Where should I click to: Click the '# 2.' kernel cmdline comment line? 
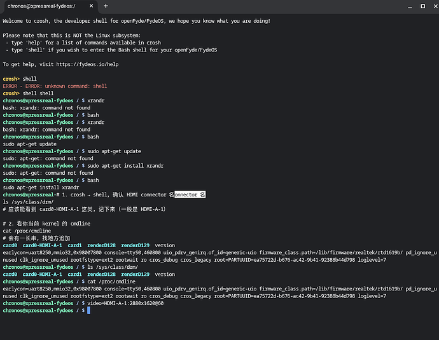click(x=46, y=224)
